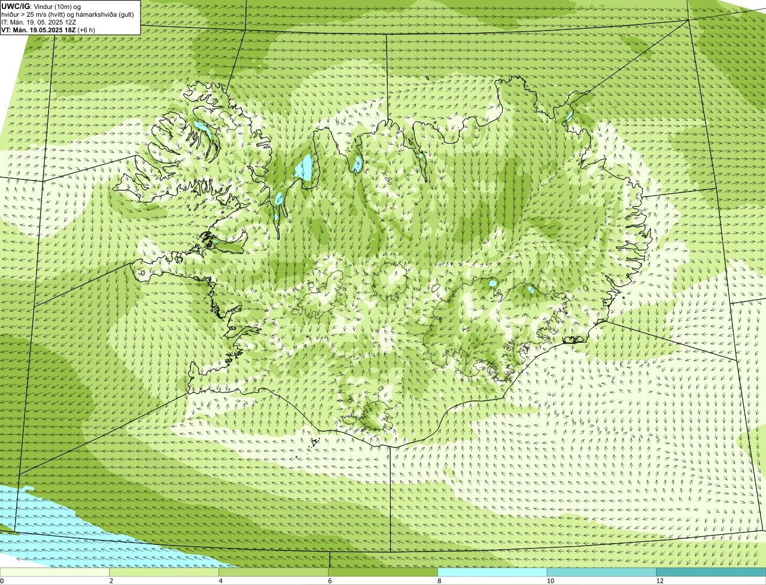The image size is (766, 585).
Task: Click the legend tick label "2"
Action: click(111, 581)
